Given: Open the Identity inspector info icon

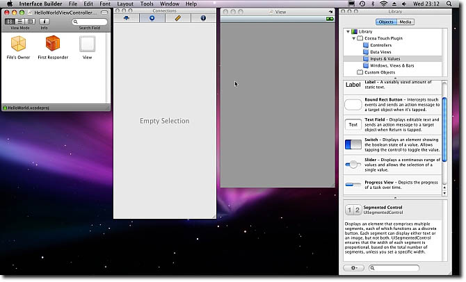Looking at the screenshot, I should coord(203,18).
